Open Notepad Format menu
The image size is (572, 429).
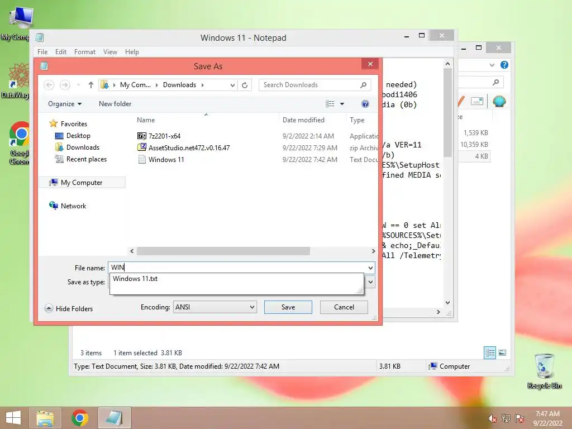(85, 52)
